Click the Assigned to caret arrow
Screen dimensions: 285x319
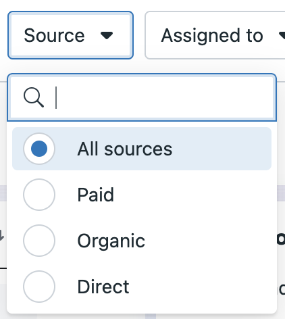click(282, 35)
